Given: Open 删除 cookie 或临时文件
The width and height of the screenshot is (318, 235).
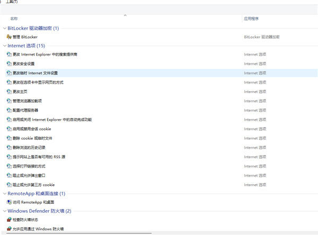Looking at the screenshot, I should click(32, 138).
